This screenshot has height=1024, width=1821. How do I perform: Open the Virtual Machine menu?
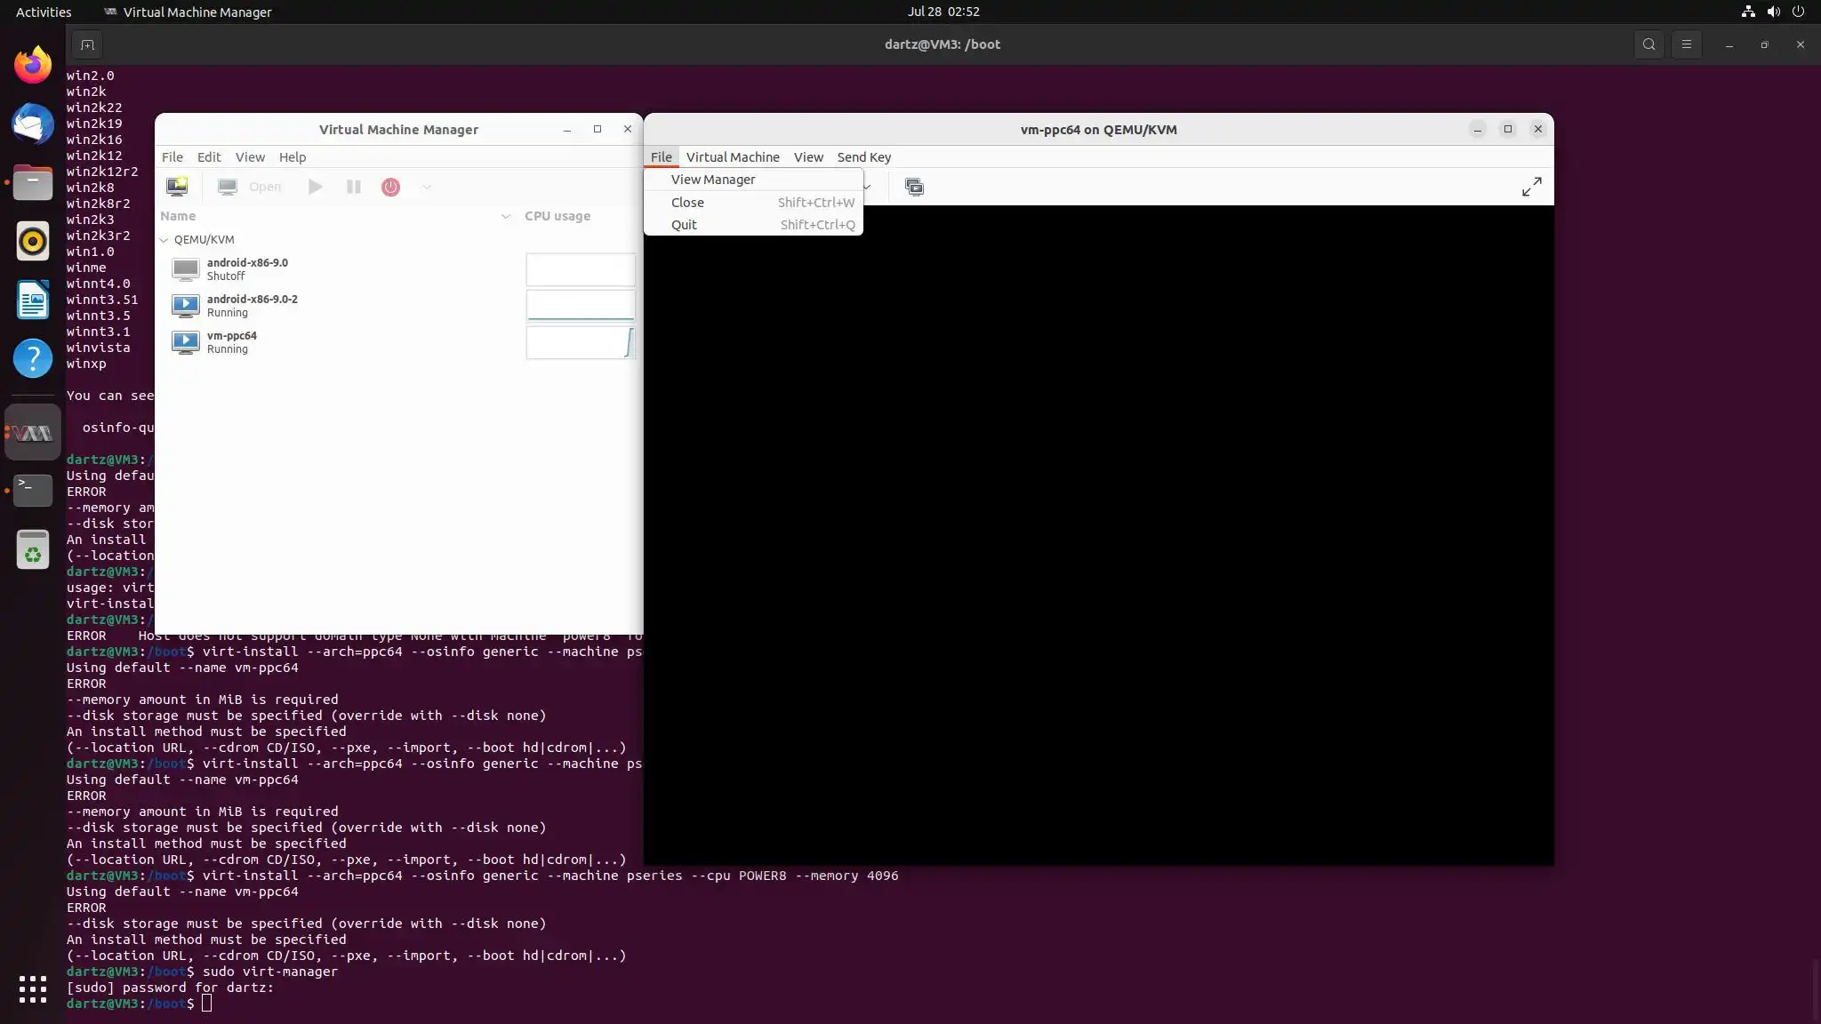pyautogui.click(x=733, y=157)
